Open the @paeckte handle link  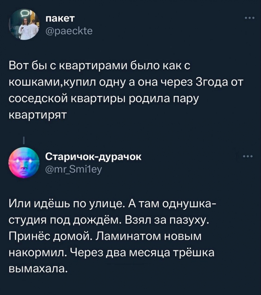pos(69,31)
